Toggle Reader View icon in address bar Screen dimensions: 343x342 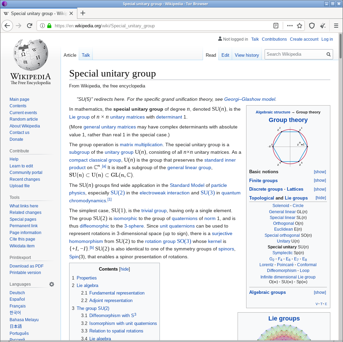click(276, 26)
